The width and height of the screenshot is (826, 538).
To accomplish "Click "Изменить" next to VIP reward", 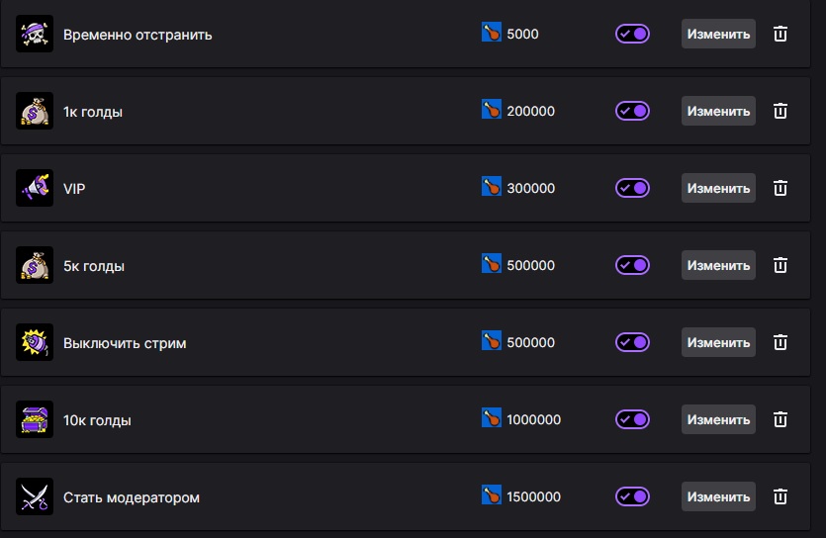I will [718, 188].
